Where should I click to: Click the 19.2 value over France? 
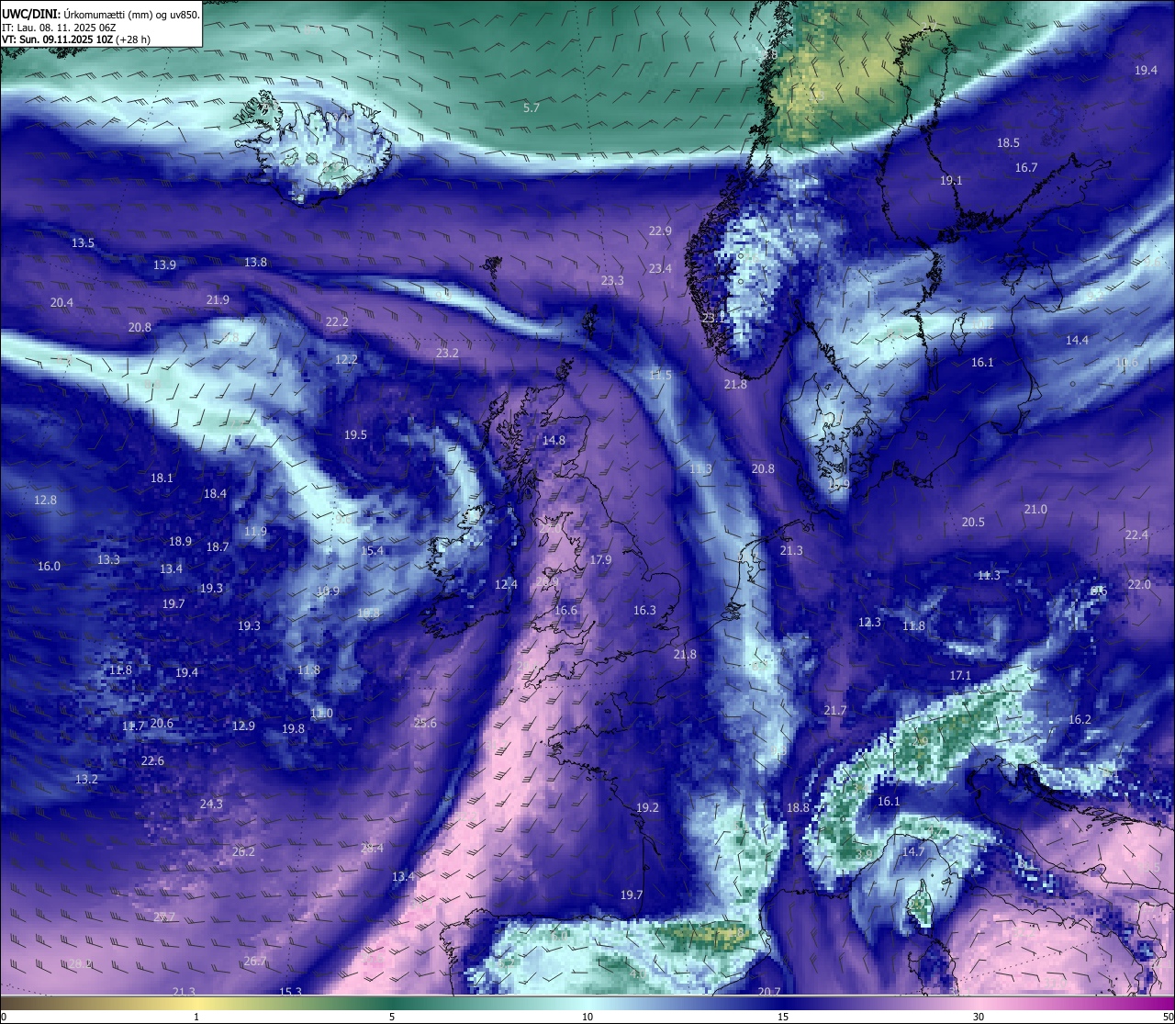pos(647,808)
